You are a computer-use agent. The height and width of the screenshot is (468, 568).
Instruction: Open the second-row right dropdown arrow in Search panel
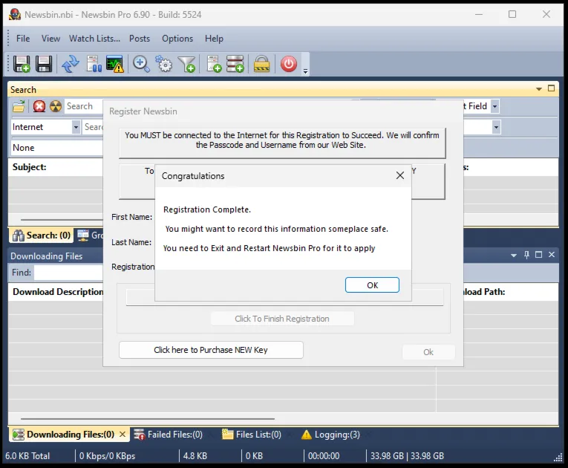click(496, 127)
